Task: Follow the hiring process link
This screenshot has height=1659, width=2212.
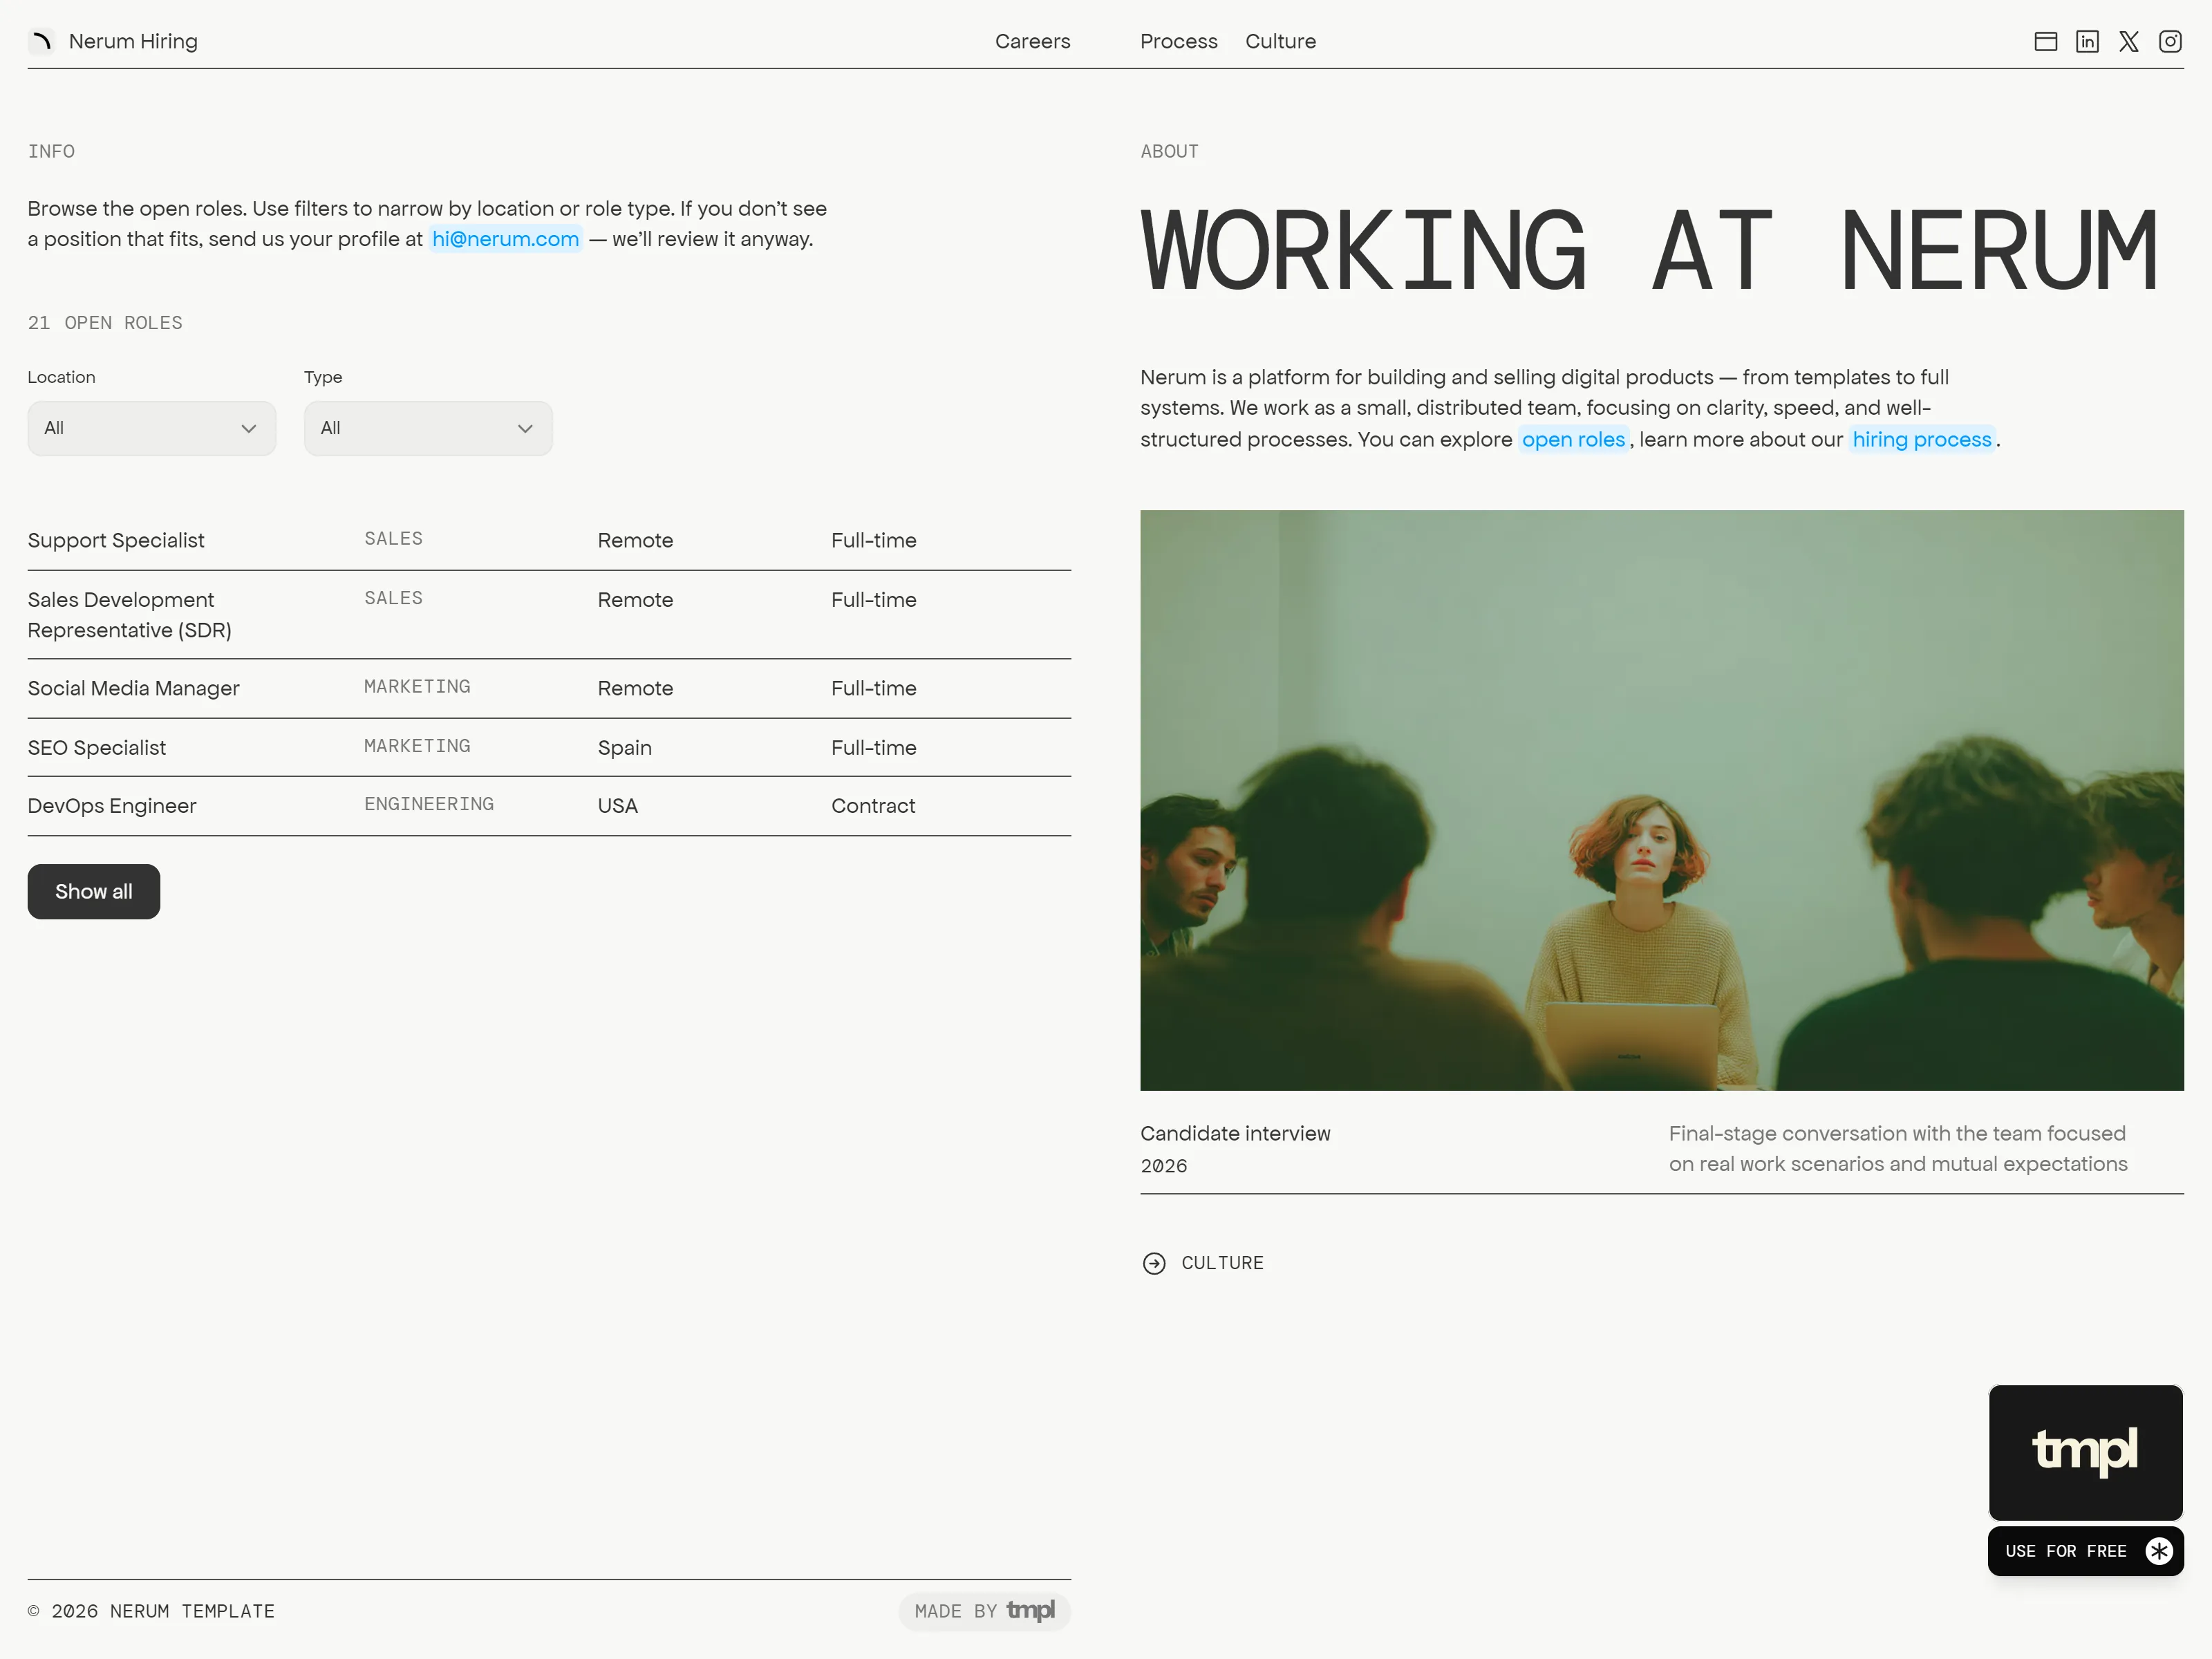Action: 1921,439
